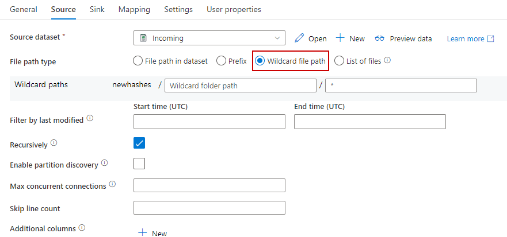The image size is (507, 237).
Task: Click the info icon next to List of files
Action: [x=387, y=60]
